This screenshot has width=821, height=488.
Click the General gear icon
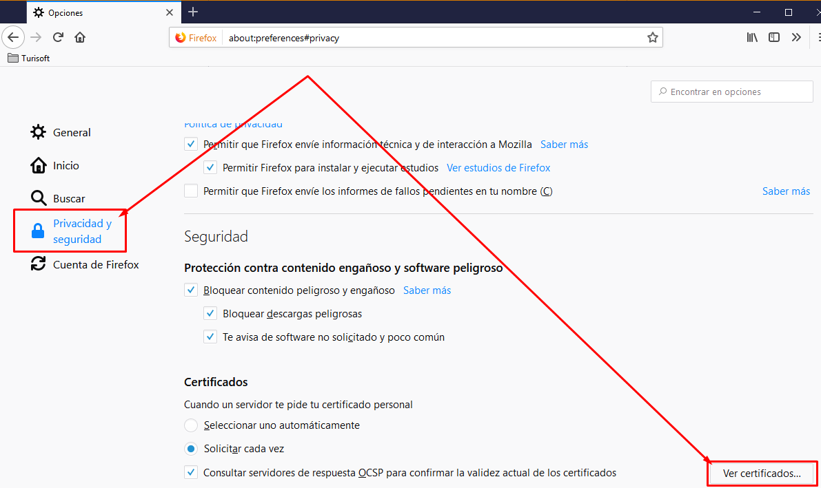38,131
